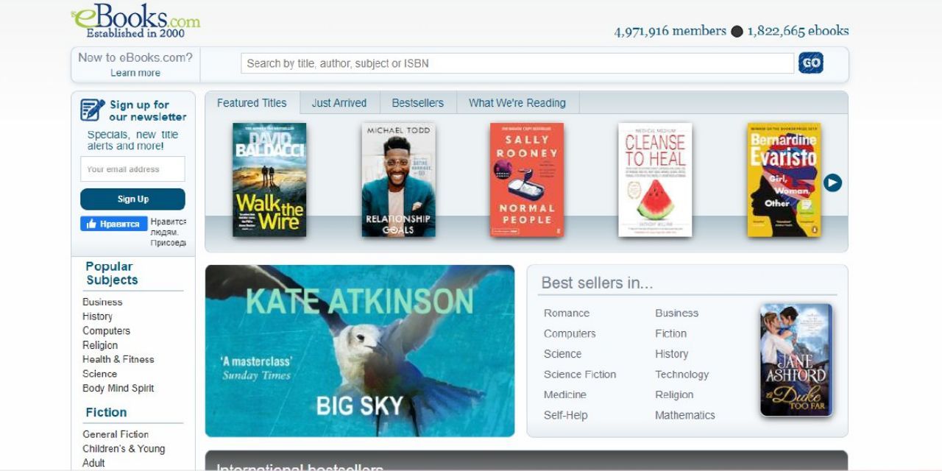Click into the title, author, ISBN search box
Image resolution: width=942 pixels, height=471 pixels.
[517, 63]
